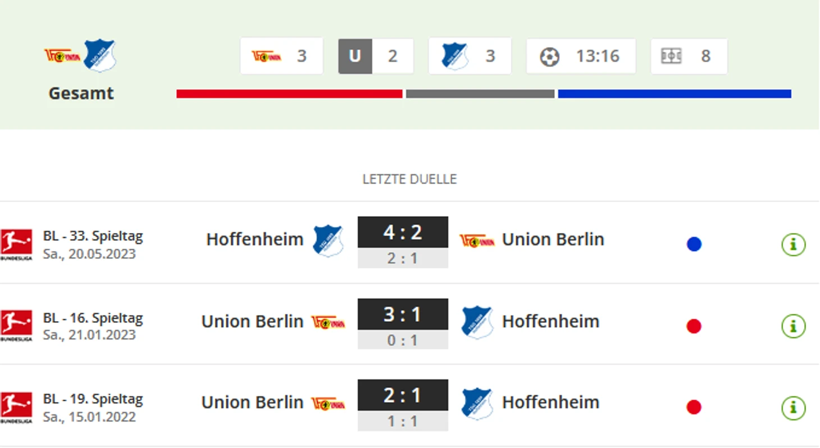820x448 pixels.
Task: Click Union Berlin name in 15.01.2022 match
Action: tap(252, 402)
